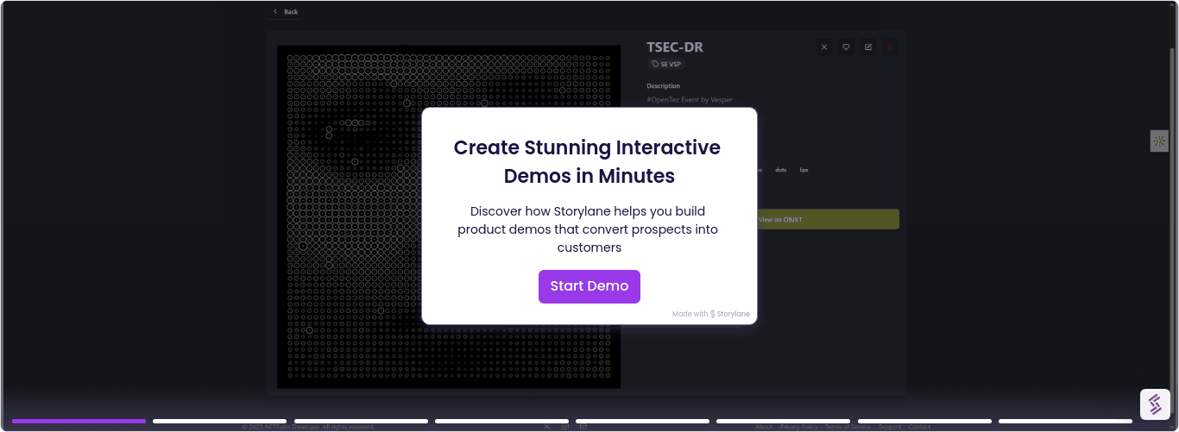Click the Start Demo button

coord(589,286)
